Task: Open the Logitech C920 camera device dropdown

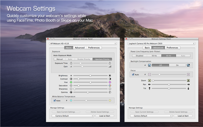Action: click(x=161, y=43)
